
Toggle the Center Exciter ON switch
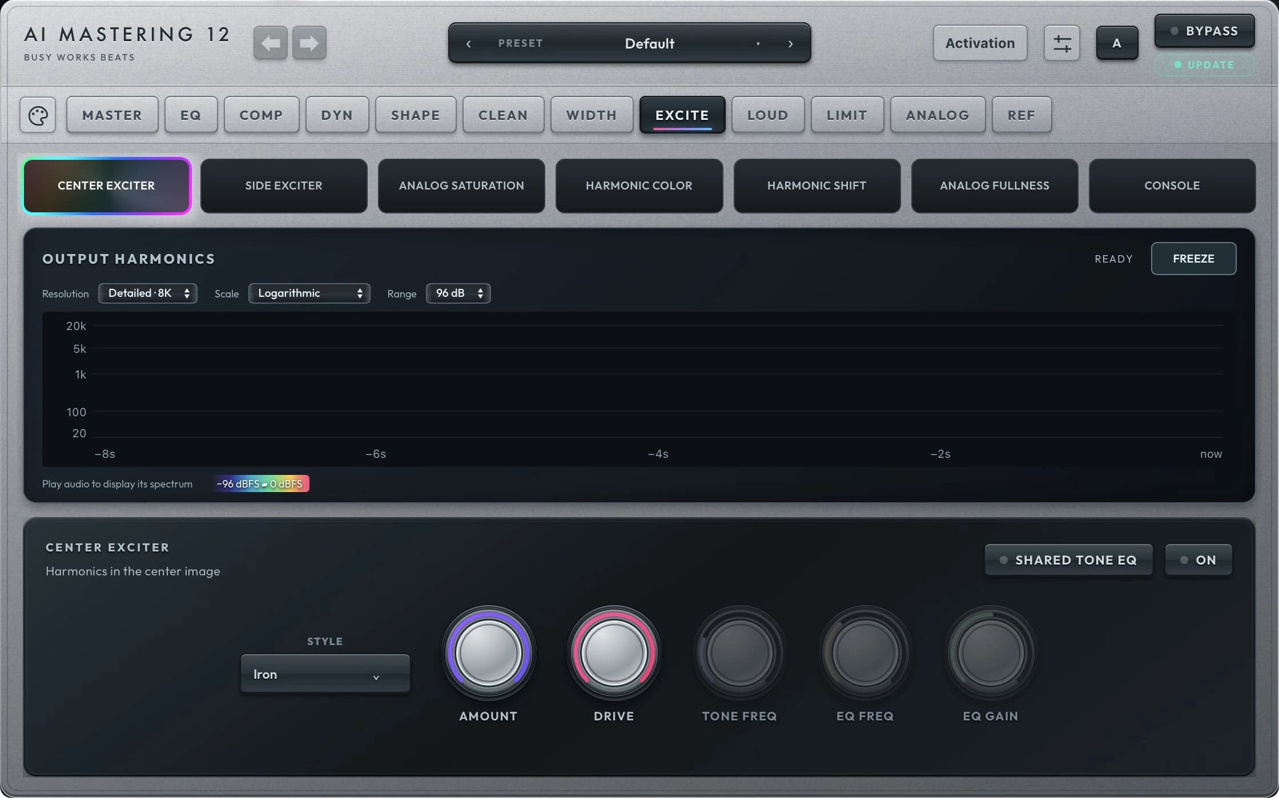(1198, 560)
